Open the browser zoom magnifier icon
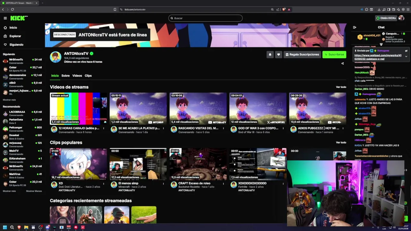Screen dimensions: 411x231 coord(273,10)
